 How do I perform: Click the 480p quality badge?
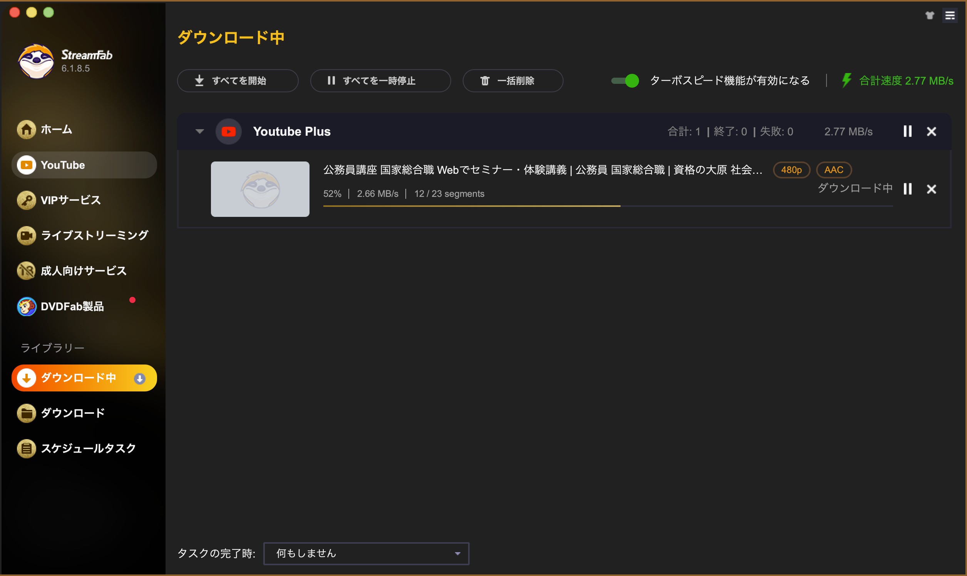point(791,170)
